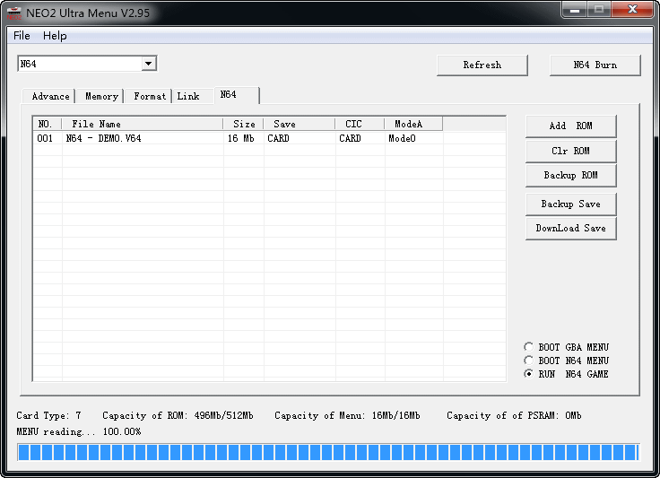The height and width of the screenshot is (478, 660).
Task: Click Backup ROM button
Action: 570,175
